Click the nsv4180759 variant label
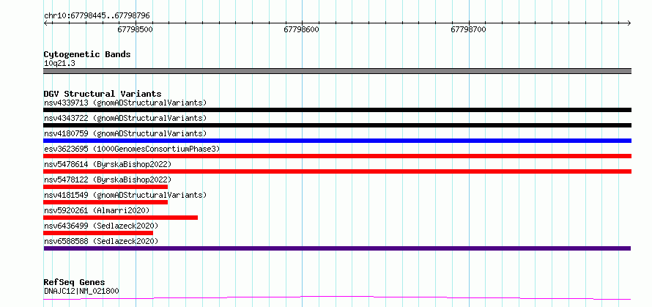Screen dimensions: 652x307 [125, 133]
